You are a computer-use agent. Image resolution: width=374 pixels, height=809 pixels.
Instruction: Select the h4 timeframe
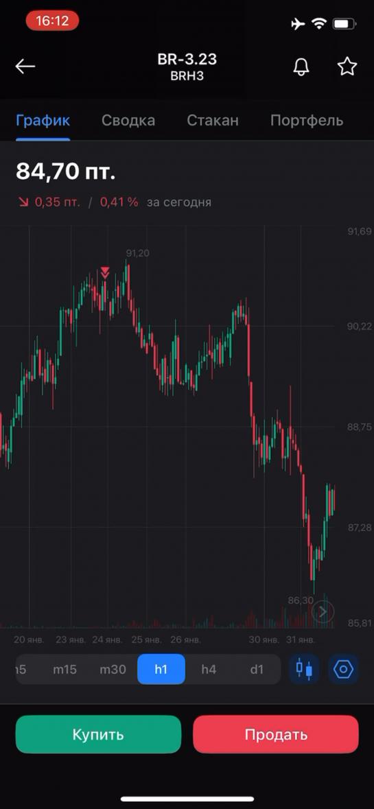pyautogui.click(x=209, y=669)
